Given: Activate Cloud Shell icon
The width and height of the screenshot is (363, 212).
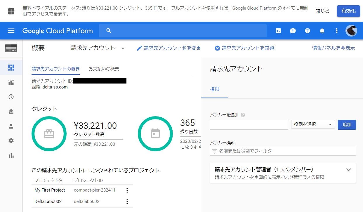Looking at the screenshot, I should click(x=278, y=31).
